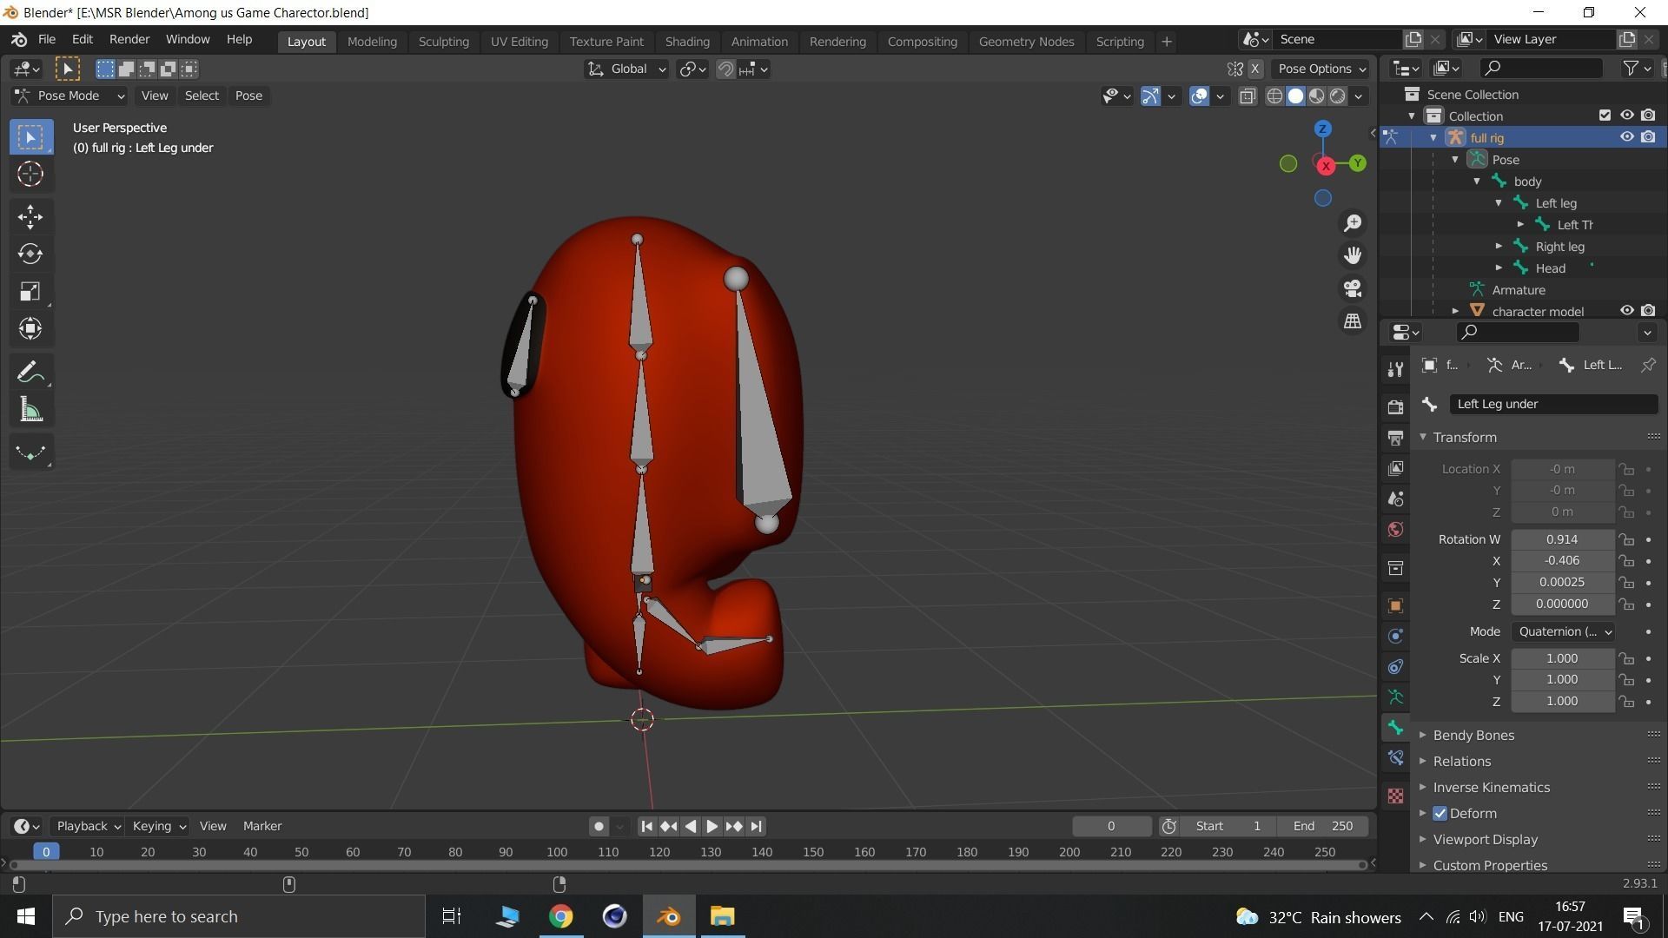
Task: Jump to timeline start
Action: pos(646,827)
